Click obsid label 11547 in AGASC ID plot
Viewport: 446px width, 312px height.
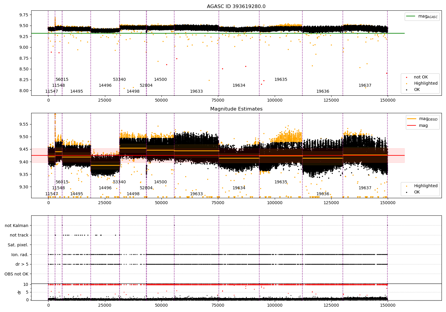[x=52, y=92]
